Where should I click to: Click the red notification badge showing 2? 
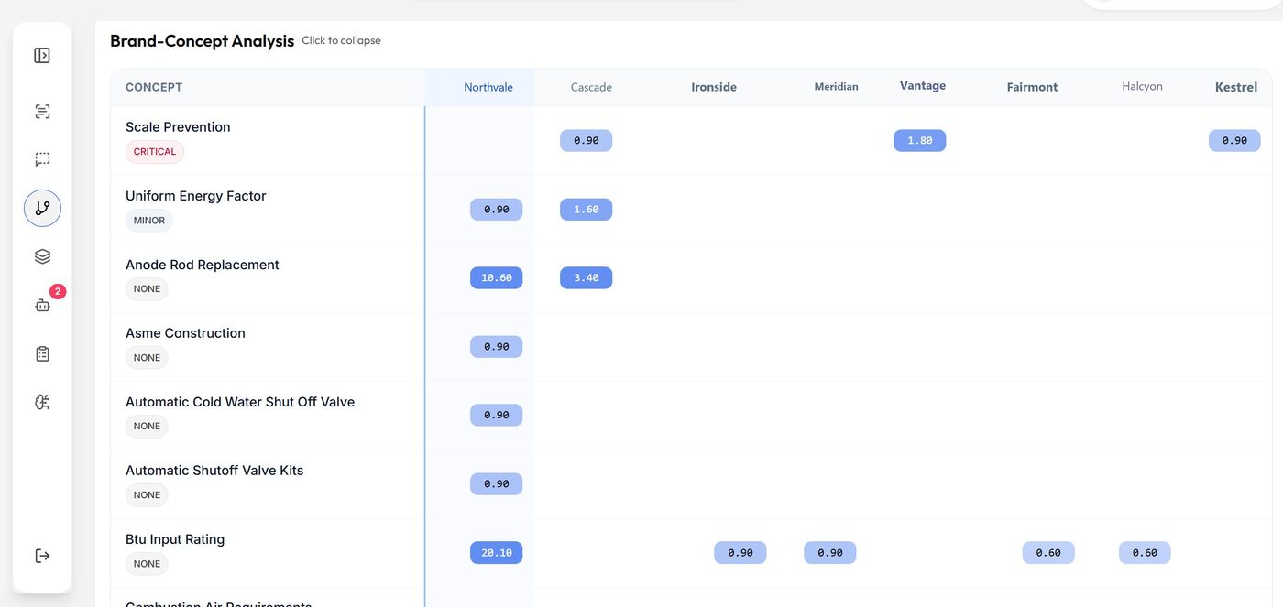click(x=58, y=292)
